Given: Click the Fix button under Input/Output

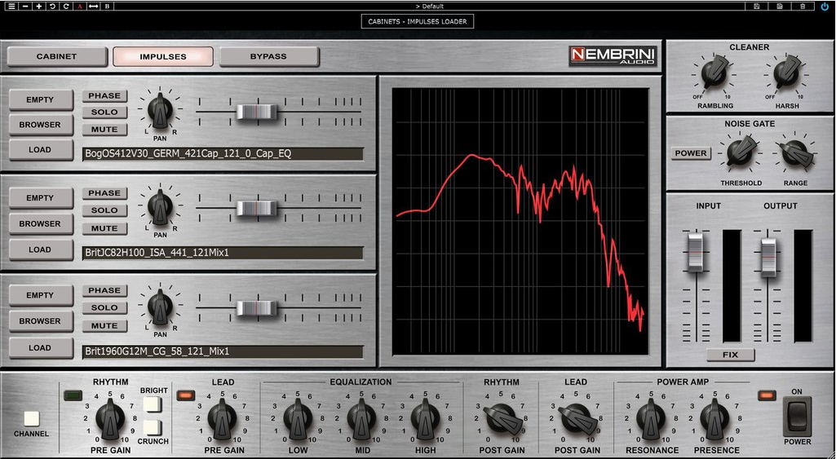Looking at the screenshot, I should (731, 355).
